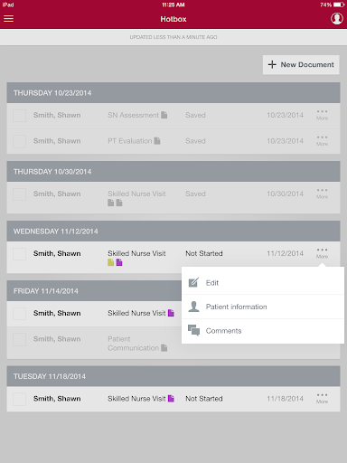Viewport: 347px width, 463px height.
Task: Open the hamburger navigation menu
Action: [8, 19]
